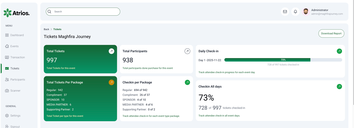Open Settings in the General section

[15, 116]
